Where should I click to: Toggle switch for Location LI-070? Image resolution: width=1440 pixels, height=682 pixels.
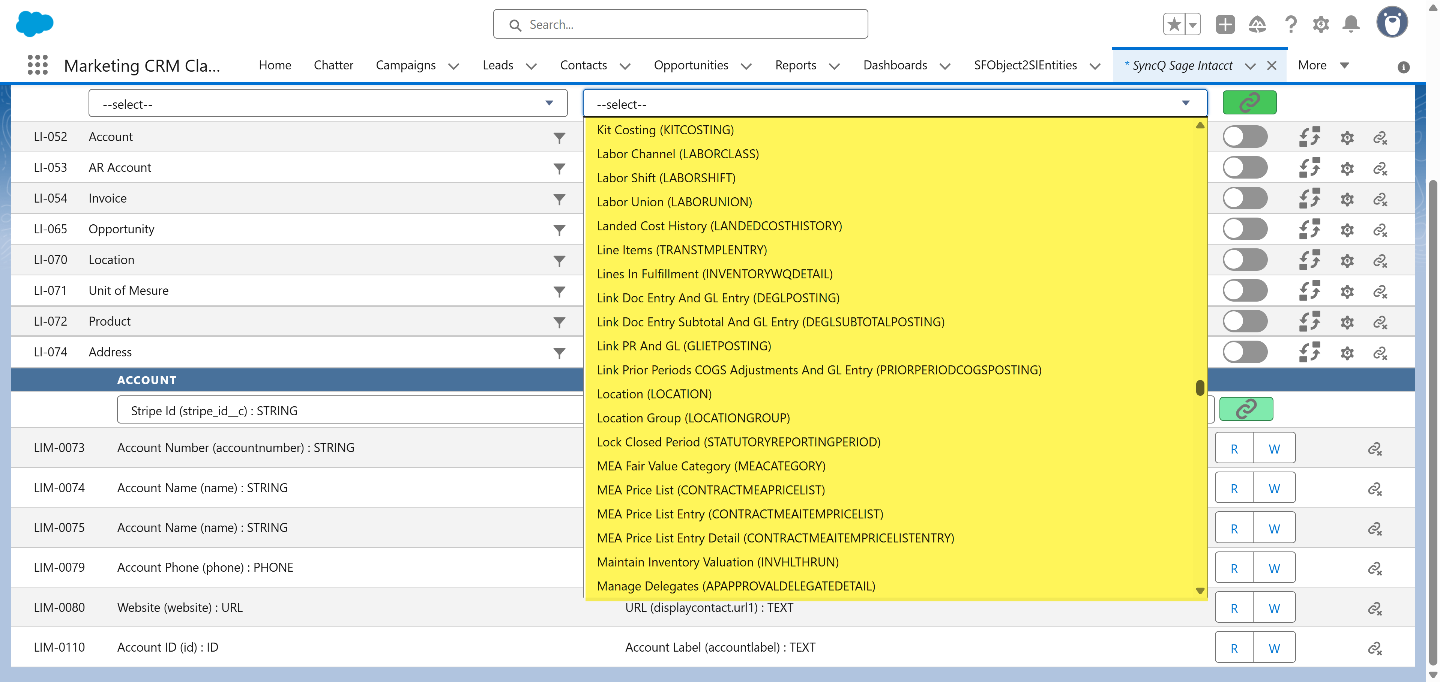pos(1245,260)
